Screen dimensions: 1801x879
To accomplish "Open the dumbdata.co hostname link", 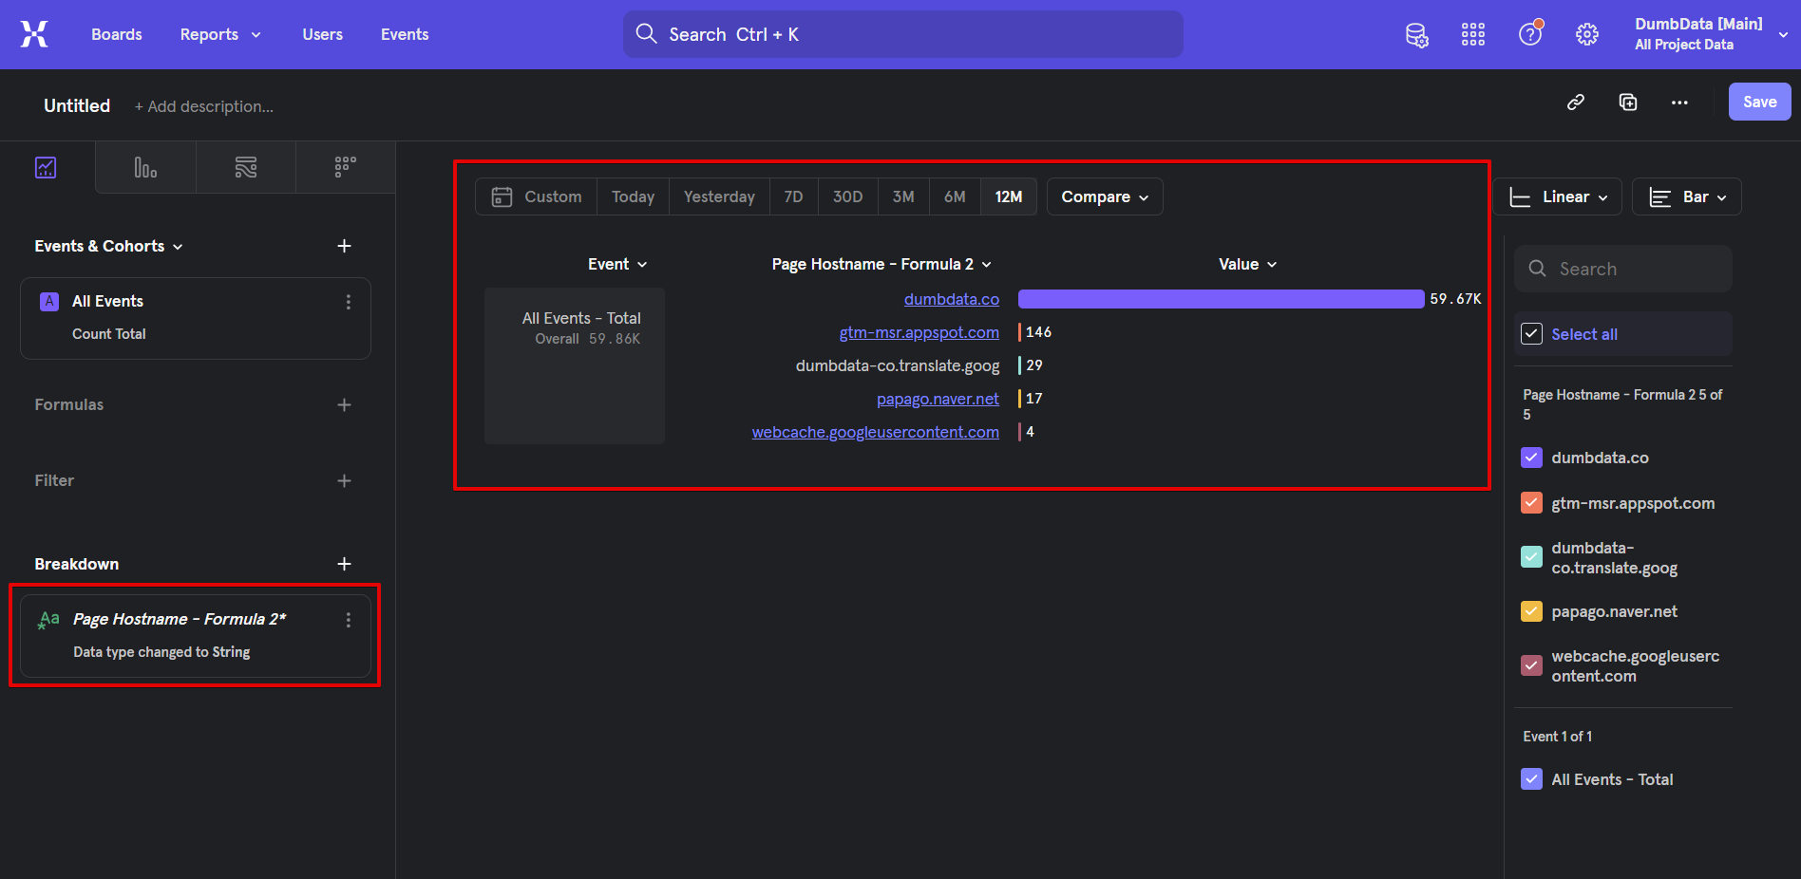I will click(x=951, y=298).
